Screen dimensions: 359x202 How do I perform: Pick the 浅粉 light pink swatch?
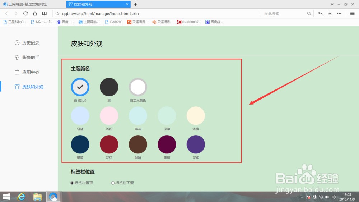(x=109, y=116)
